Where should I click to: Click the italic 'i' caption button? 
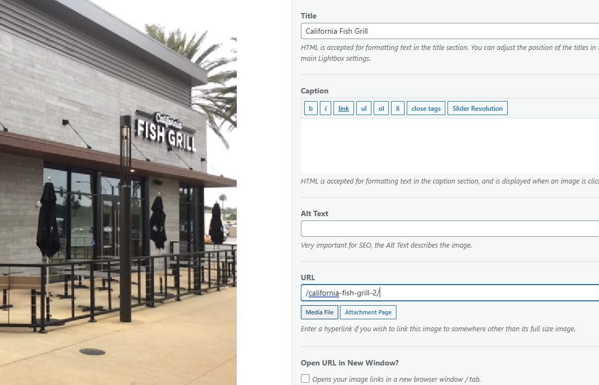coord(325,109)
